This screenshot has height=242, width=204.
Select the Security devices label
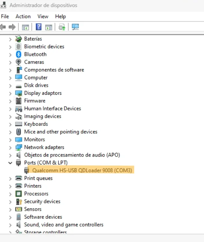click(42, 202)
